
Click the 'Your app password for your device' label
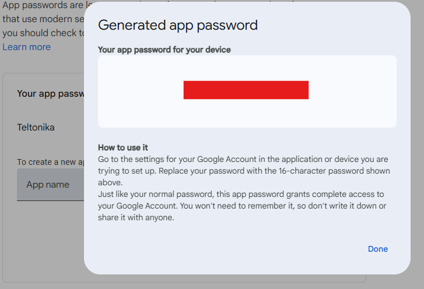(164, 50)
